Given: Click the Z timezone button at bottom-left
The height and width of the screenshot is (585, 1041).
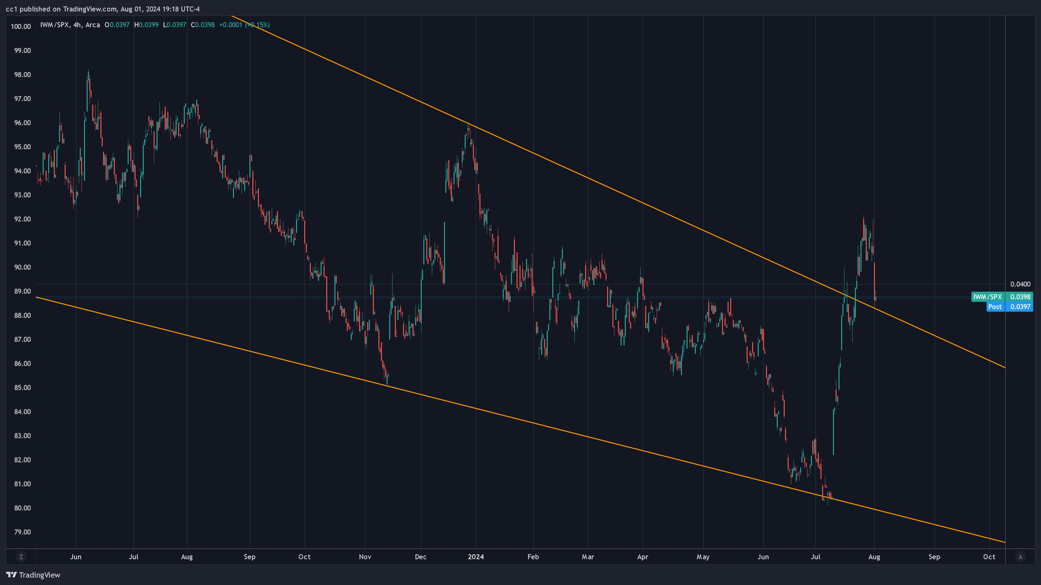Looking at the screenshot, I should (21, 557).
